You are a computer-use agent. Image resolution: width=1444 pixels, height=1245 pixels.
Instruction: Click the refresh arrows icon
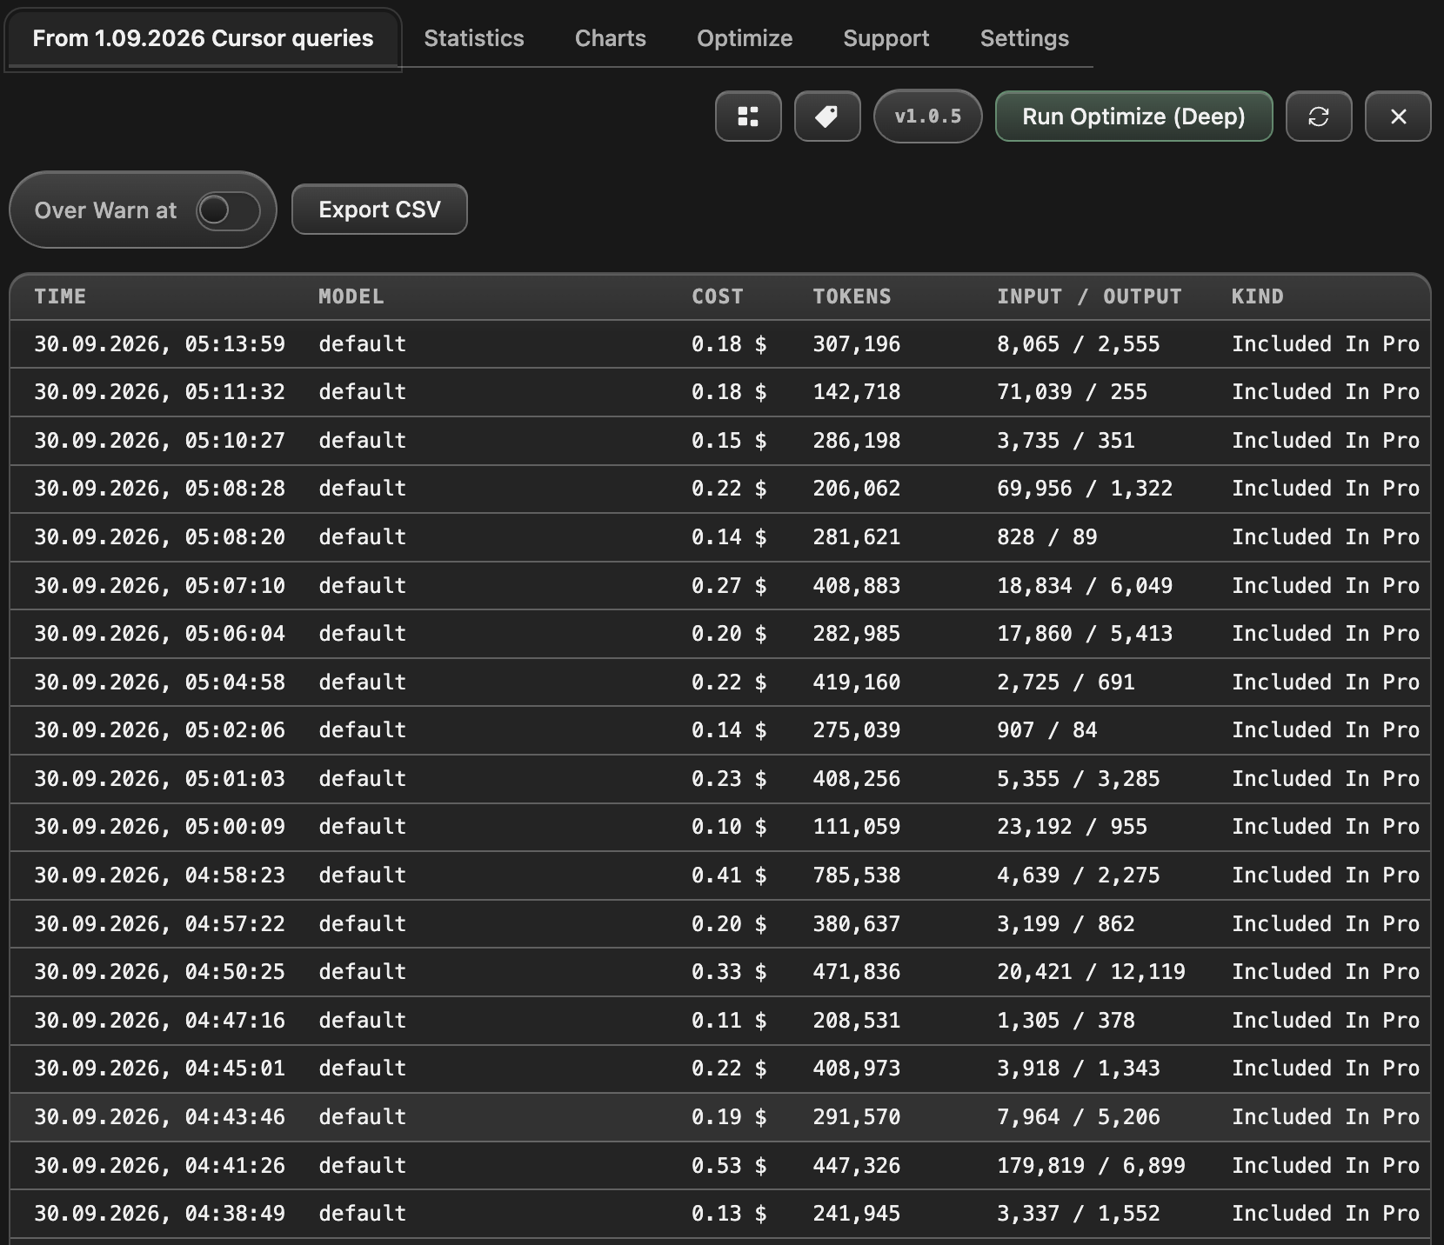1319,117
